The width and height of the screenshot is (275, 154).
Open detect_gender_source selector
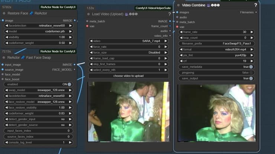pos(38,125)
